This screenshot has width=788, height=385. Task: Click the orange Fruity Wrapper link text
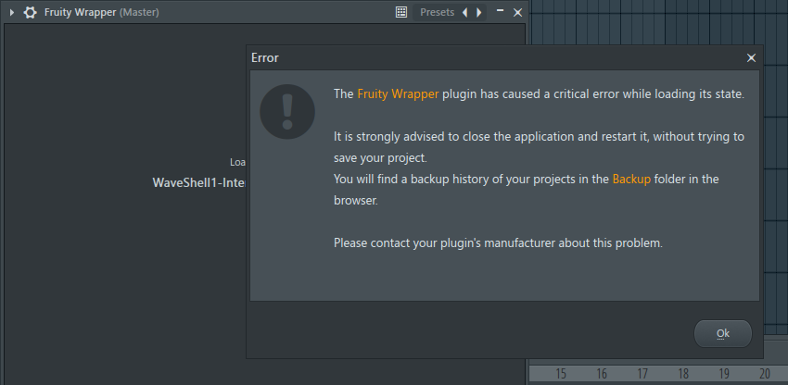[398, 93]
